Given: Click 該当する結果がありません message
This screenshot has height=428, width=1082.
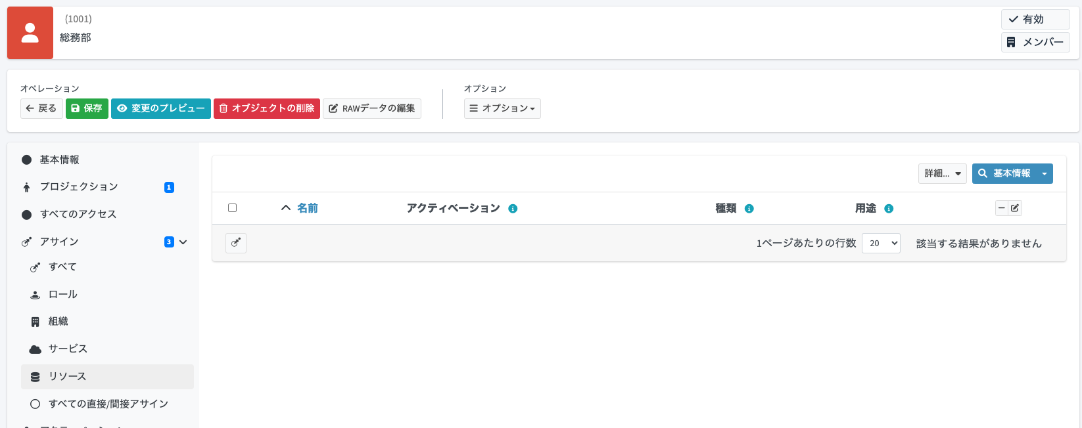Looking at the screenshot, I should tap(979, 244).
